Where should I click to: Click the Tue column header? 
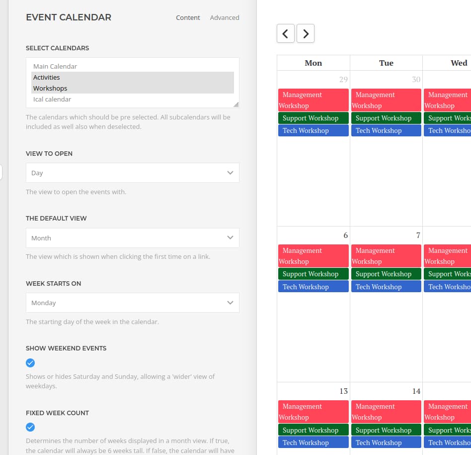tap(386, 63)
